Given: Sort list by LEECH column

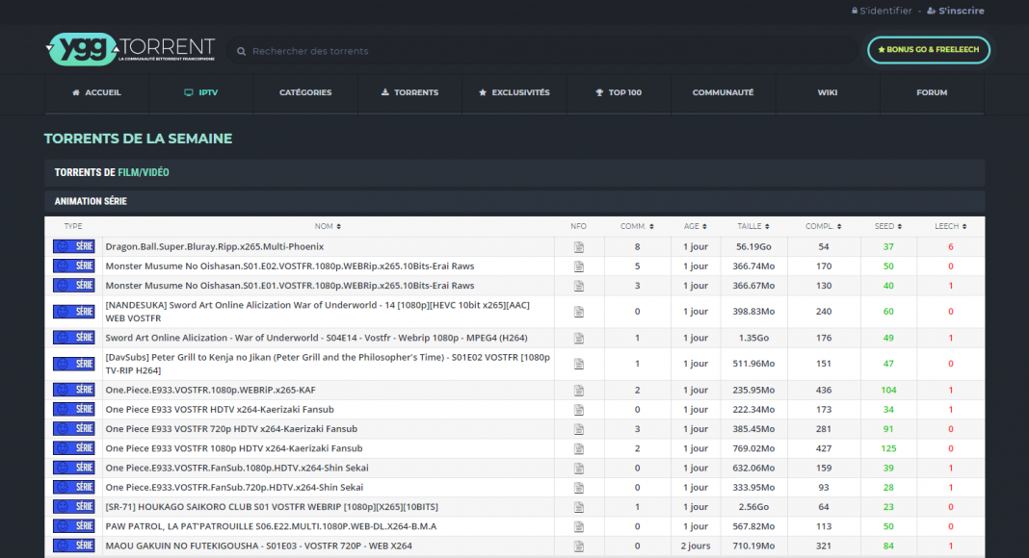Looking at the screenshot, I should [x=950, y=226].
